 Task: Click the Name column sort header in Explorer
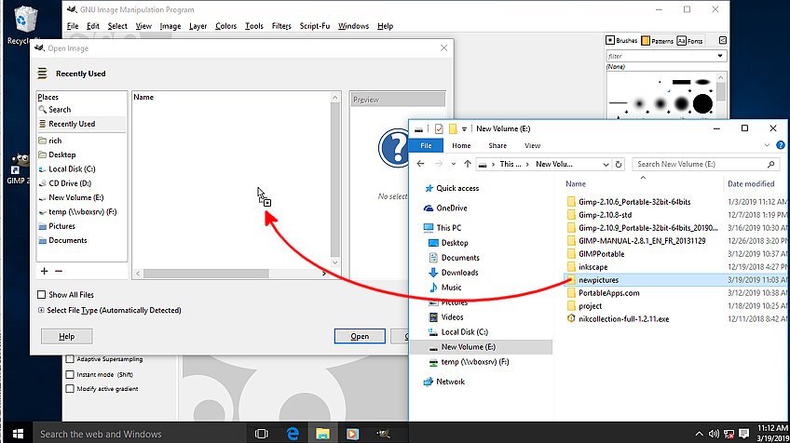click(x=576, y=183)
